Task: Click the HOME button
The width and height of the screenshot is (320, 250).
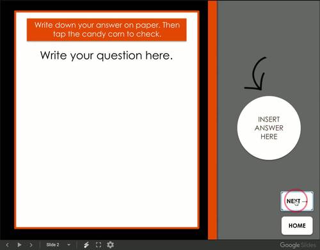Action: tap(297, 226)
